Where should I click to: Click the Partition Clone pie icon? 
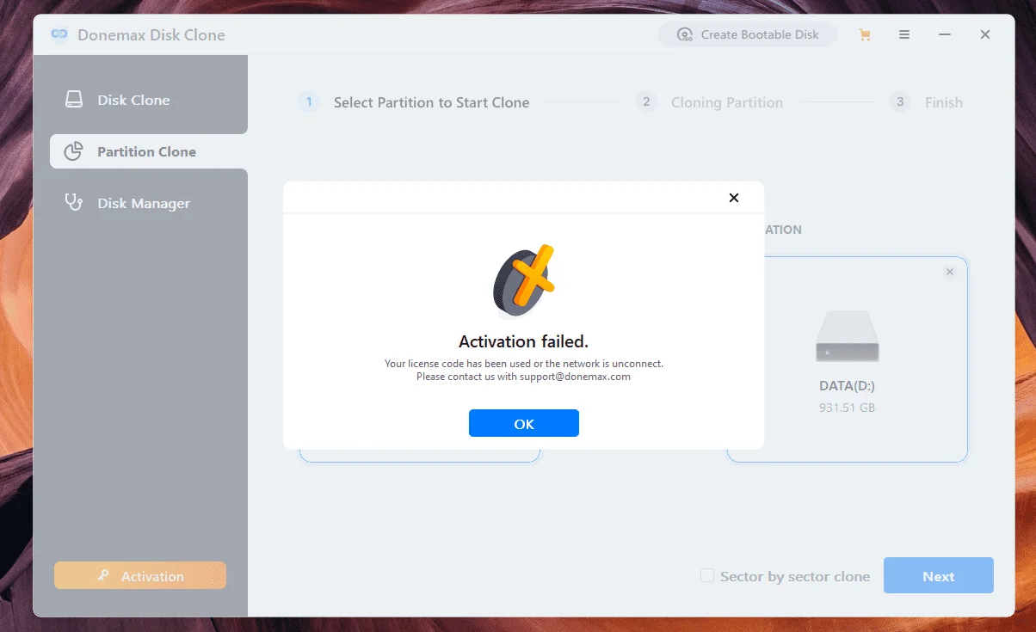click(74, 151)
